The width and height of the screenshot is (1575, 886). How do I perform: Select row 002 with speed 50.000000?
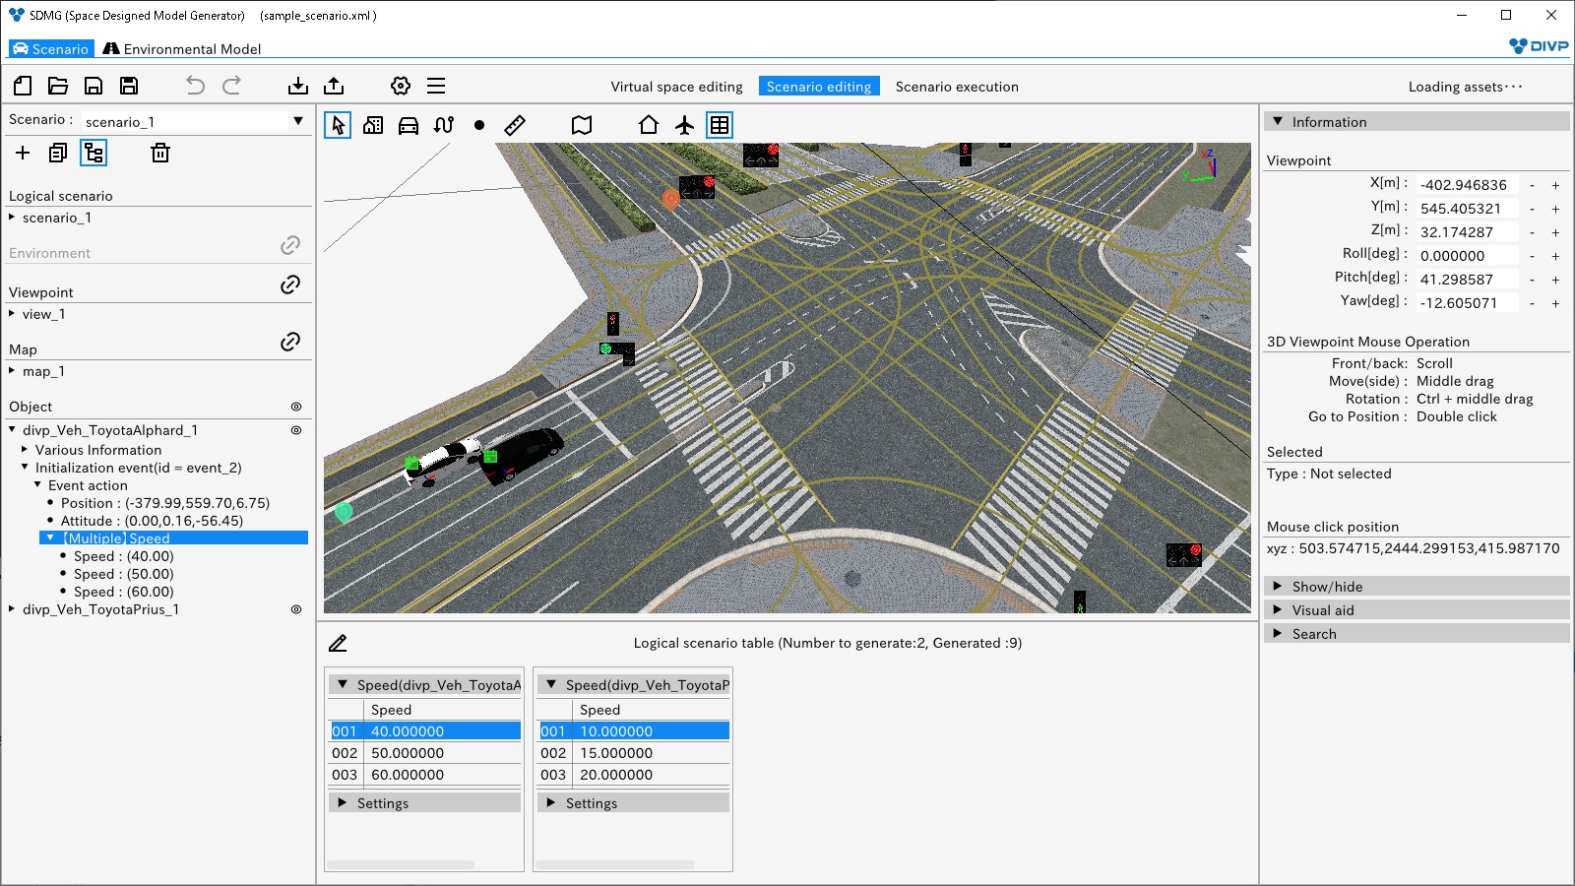(x=424, y=753)
